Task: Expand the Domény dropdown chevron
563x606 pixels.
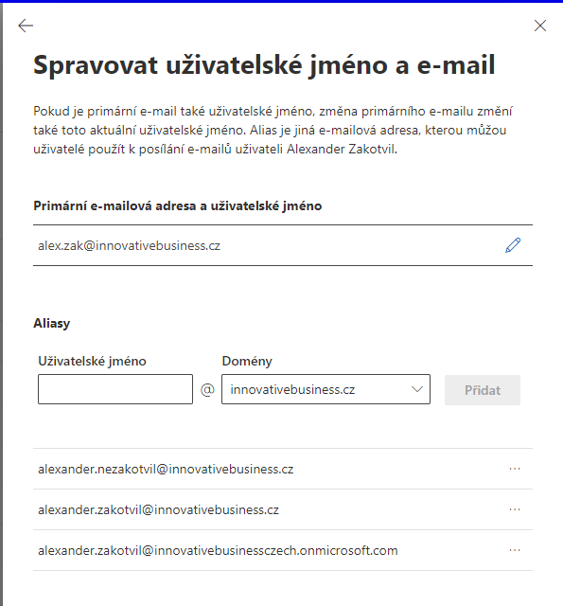Action: (x=417, y=389)
